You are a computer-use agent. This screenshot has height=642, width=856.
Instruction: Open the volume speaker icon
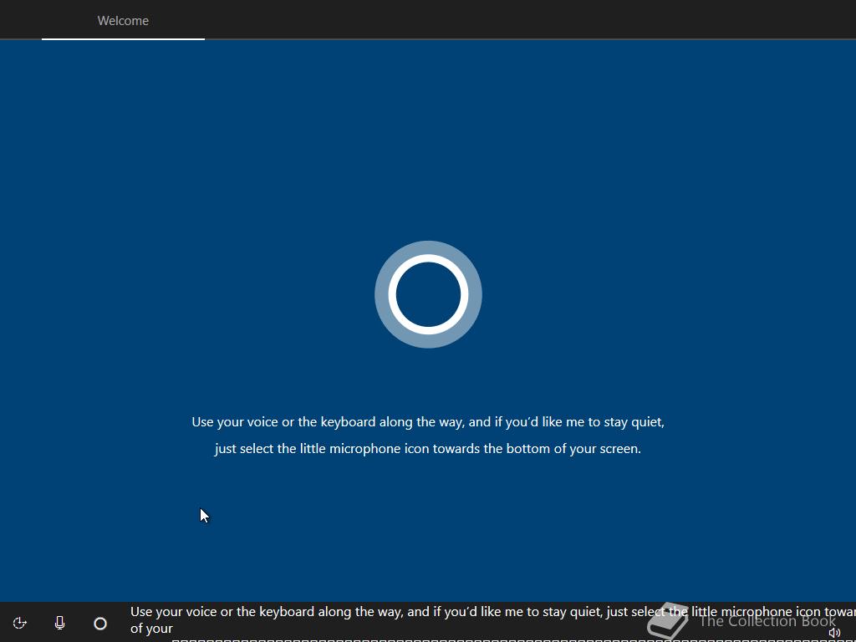pyautogui.click(x=834, y=633)
